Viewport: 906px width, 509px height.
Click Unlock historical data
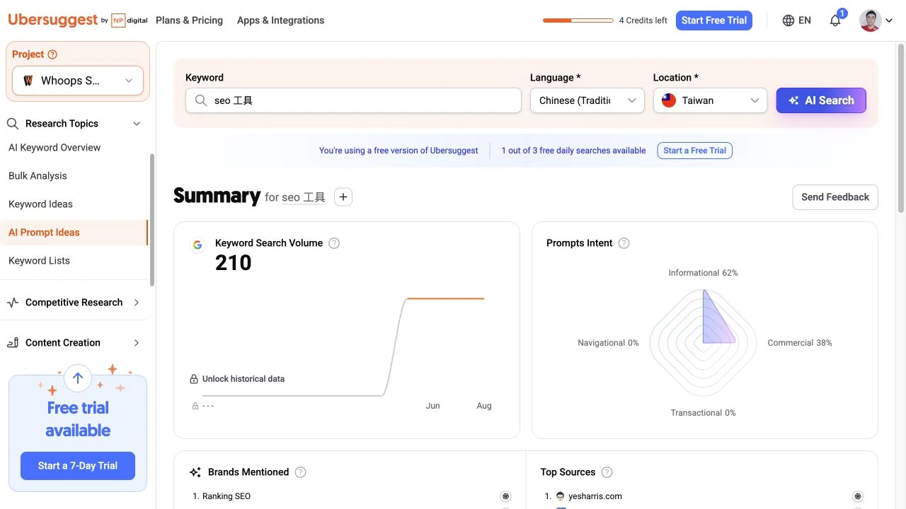(243, 379)
